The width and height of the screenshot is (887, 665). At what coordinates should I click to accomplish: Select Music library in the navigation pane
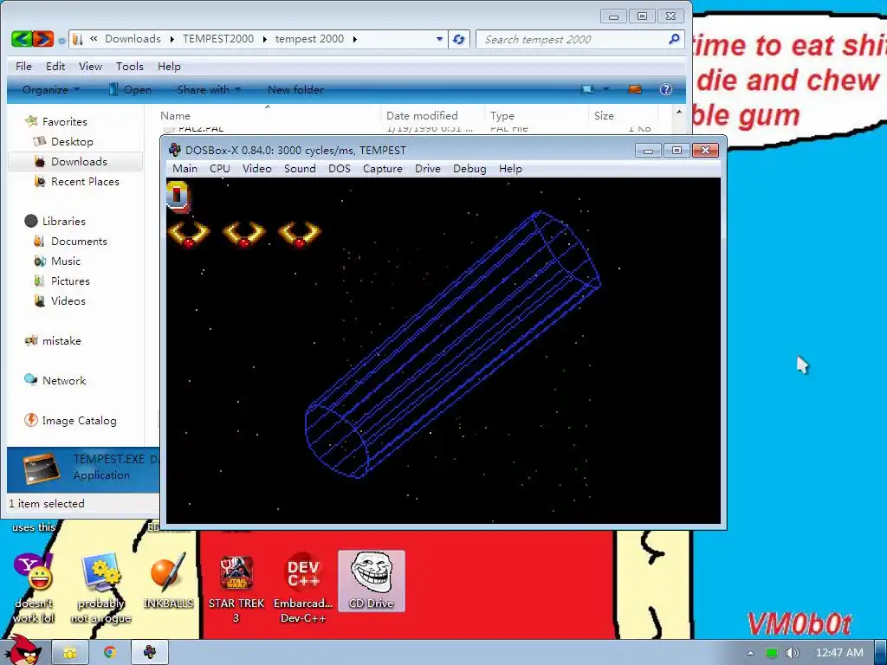[57, 261]
